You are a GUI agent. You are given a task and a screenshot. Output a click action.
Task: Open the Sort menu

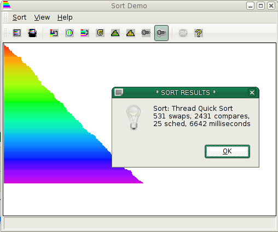(x=19, y=17)
